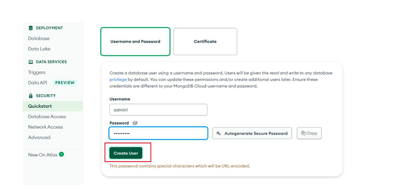This screenshot has height=192, width=408.
Task: Open the privilege hyperlink
Action: click(x=118, y=80)
